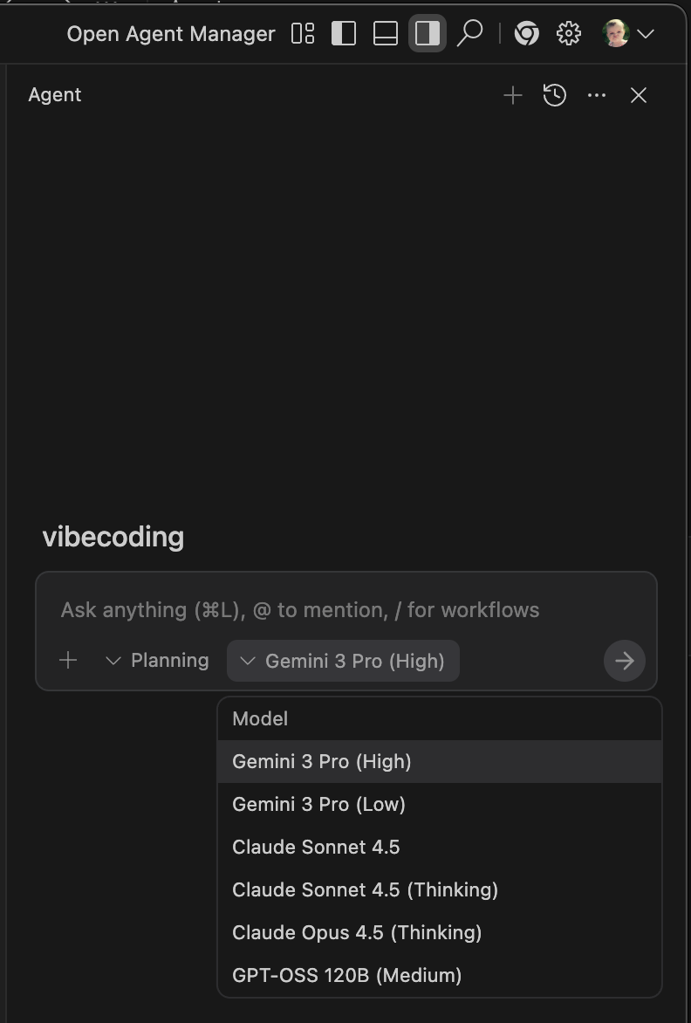Select Claude Sonnet 4.5 (Thinking) model
The width and height of the screenshot is (691, 1023).
tap(365, 889)
